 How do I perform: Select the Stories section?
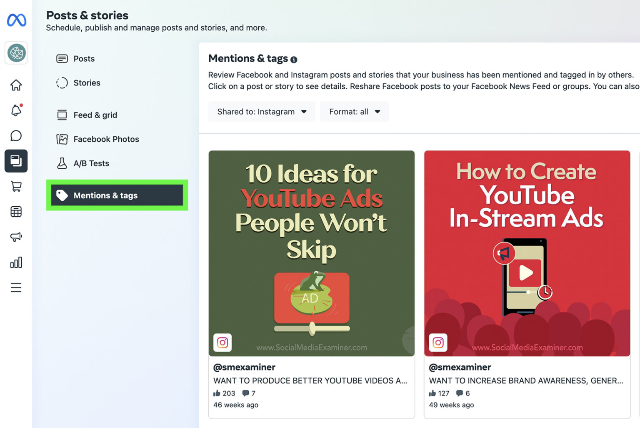[x=87, y=83]
